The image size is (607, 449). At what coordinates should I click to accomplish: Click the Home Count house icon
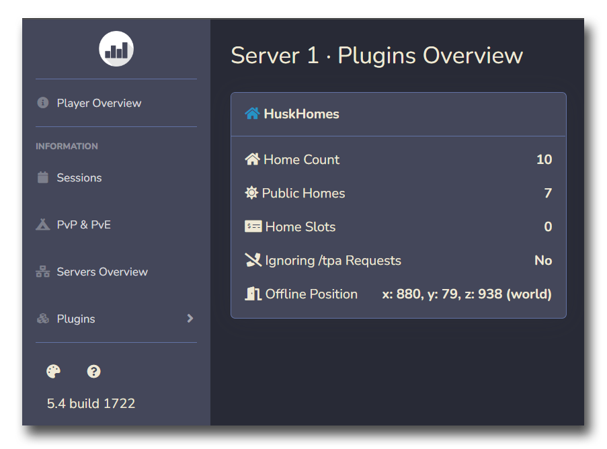click(252, 159)
